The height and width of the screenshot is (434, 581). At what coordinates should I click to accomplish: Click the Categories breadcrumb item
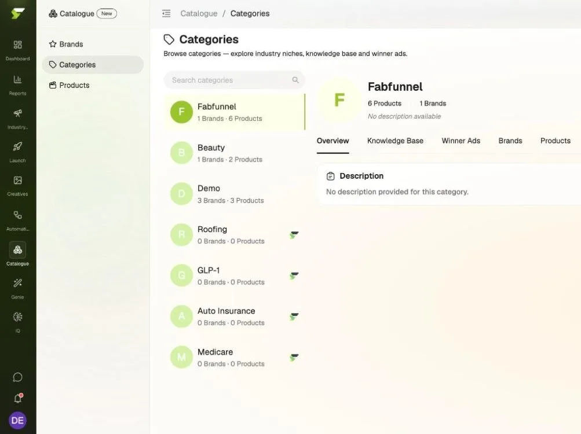click(x=250, y=14)
